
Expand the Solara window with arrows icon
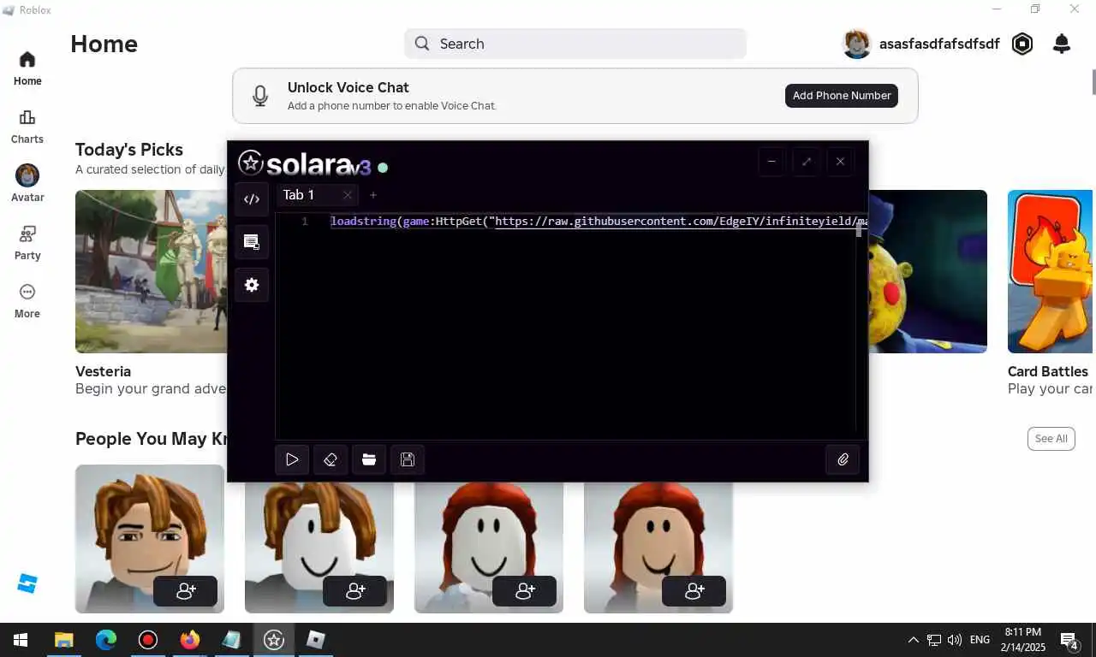806,161
